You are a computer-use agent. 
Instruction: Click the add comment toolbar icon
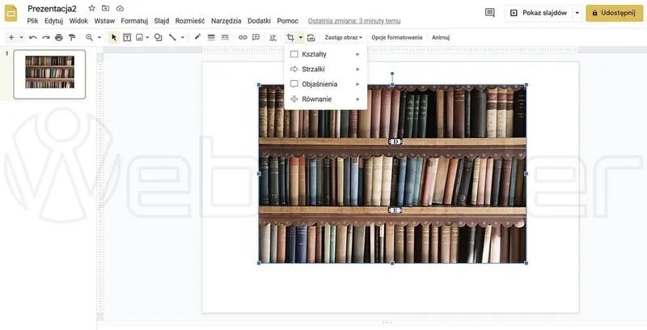[x=256, y=37]
